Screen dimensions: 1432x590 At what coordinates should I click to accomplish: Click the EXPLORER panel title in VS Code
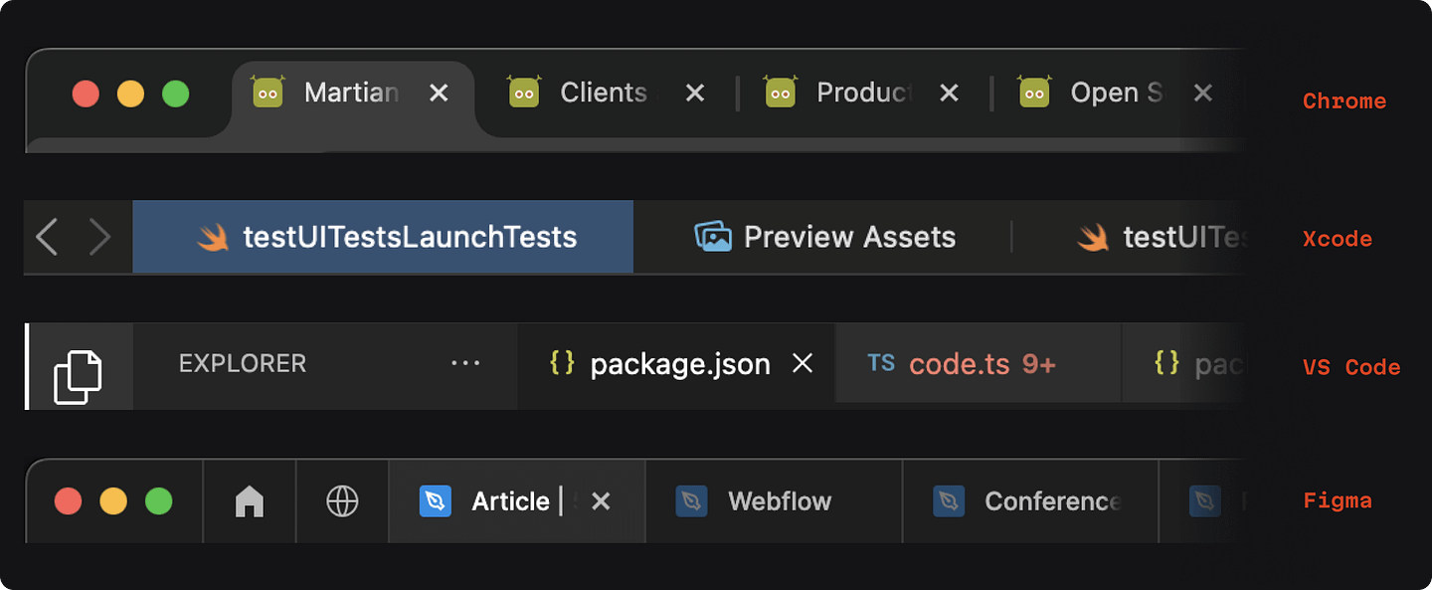pyautogui.click(x=243, y=364)
